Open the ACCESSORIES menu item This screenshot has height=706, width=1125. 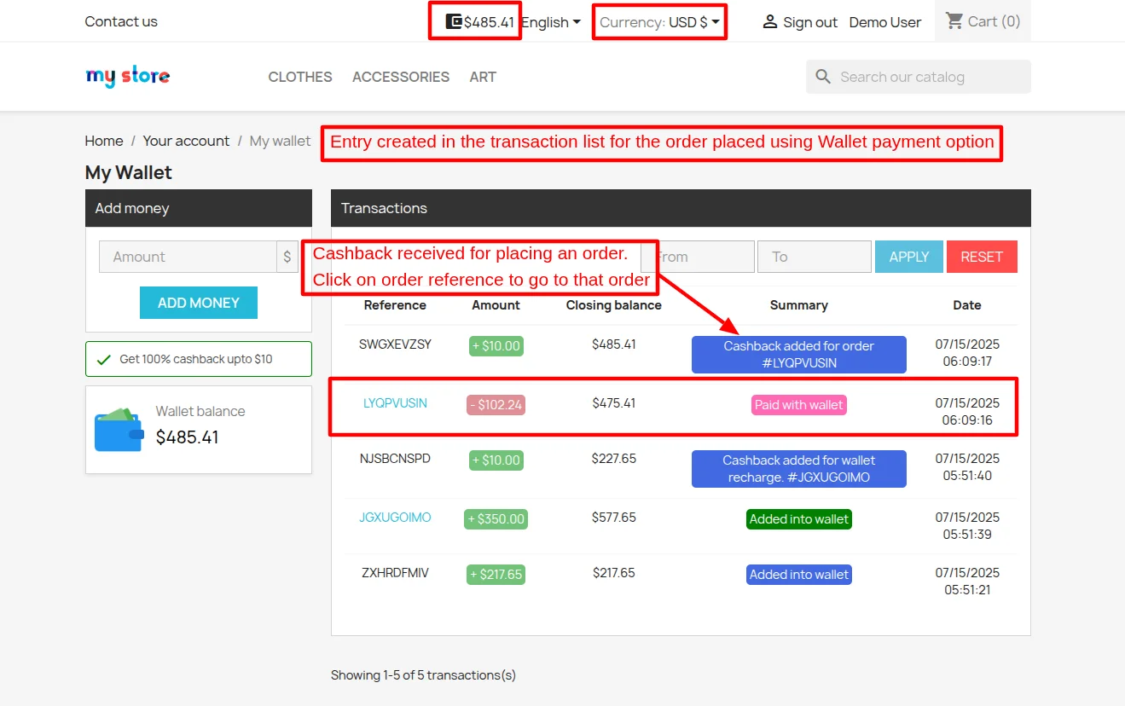coord(401,77)
